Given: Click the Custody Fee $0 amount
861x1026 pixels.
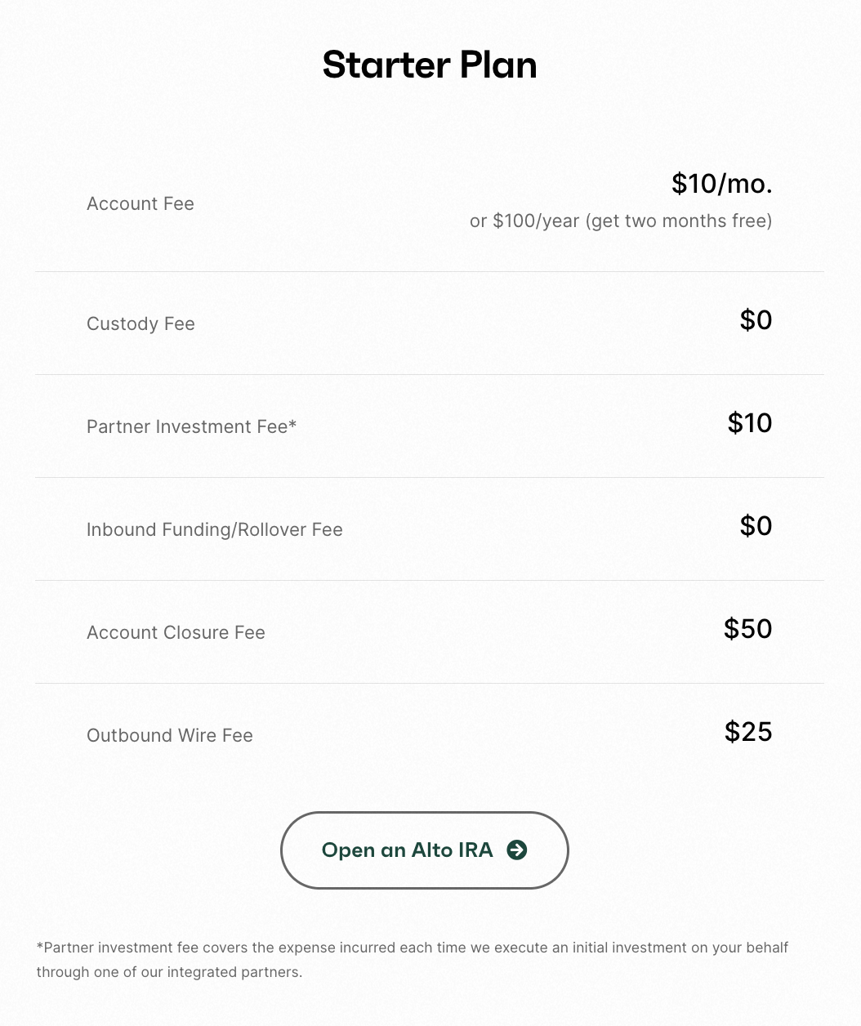Looking at the screenshot, I should pyautogui.click(x=756, y=319).
